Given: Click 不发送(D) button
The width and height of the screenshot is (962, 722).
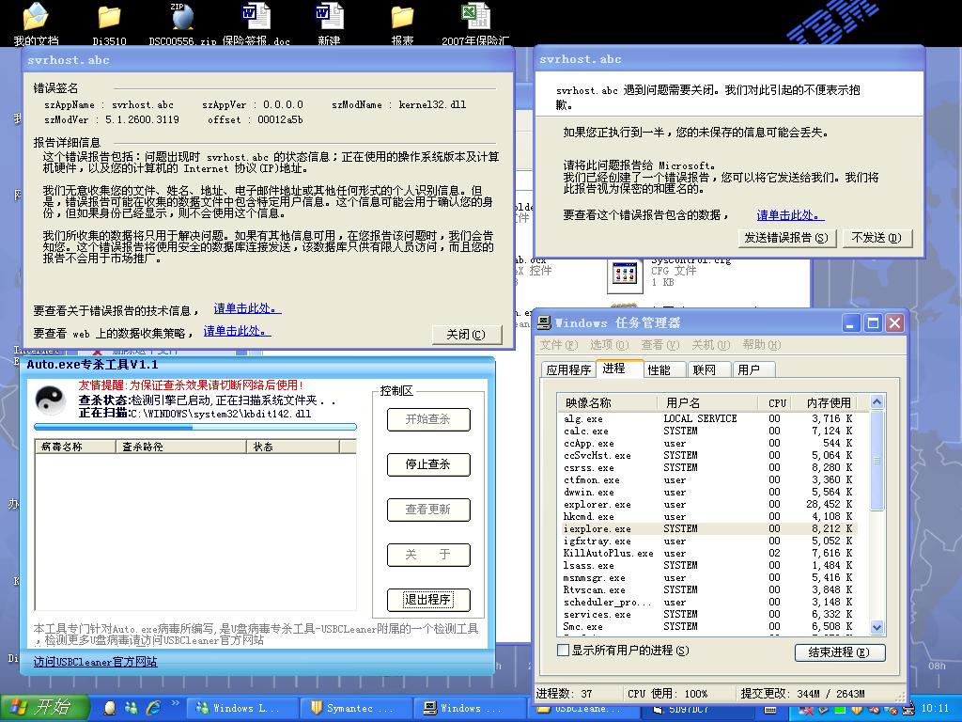Looking at the screenshot, I should coord(877,238).
